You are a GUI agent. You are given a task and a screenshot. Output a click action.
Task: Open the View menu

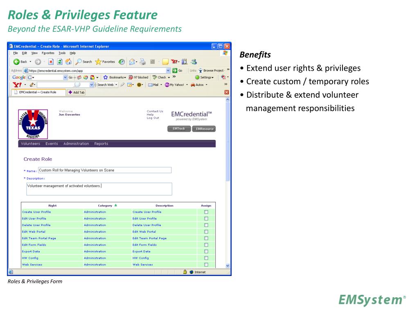tap(34, 53)
